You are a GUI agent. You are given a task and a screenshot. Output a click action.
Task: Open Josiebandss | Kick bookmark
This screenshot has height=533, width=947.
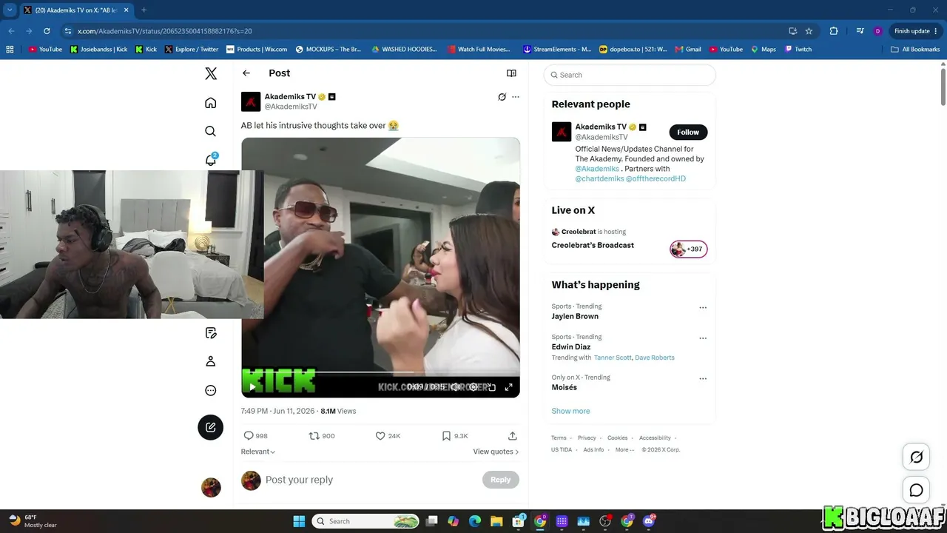tap(98, 50)
